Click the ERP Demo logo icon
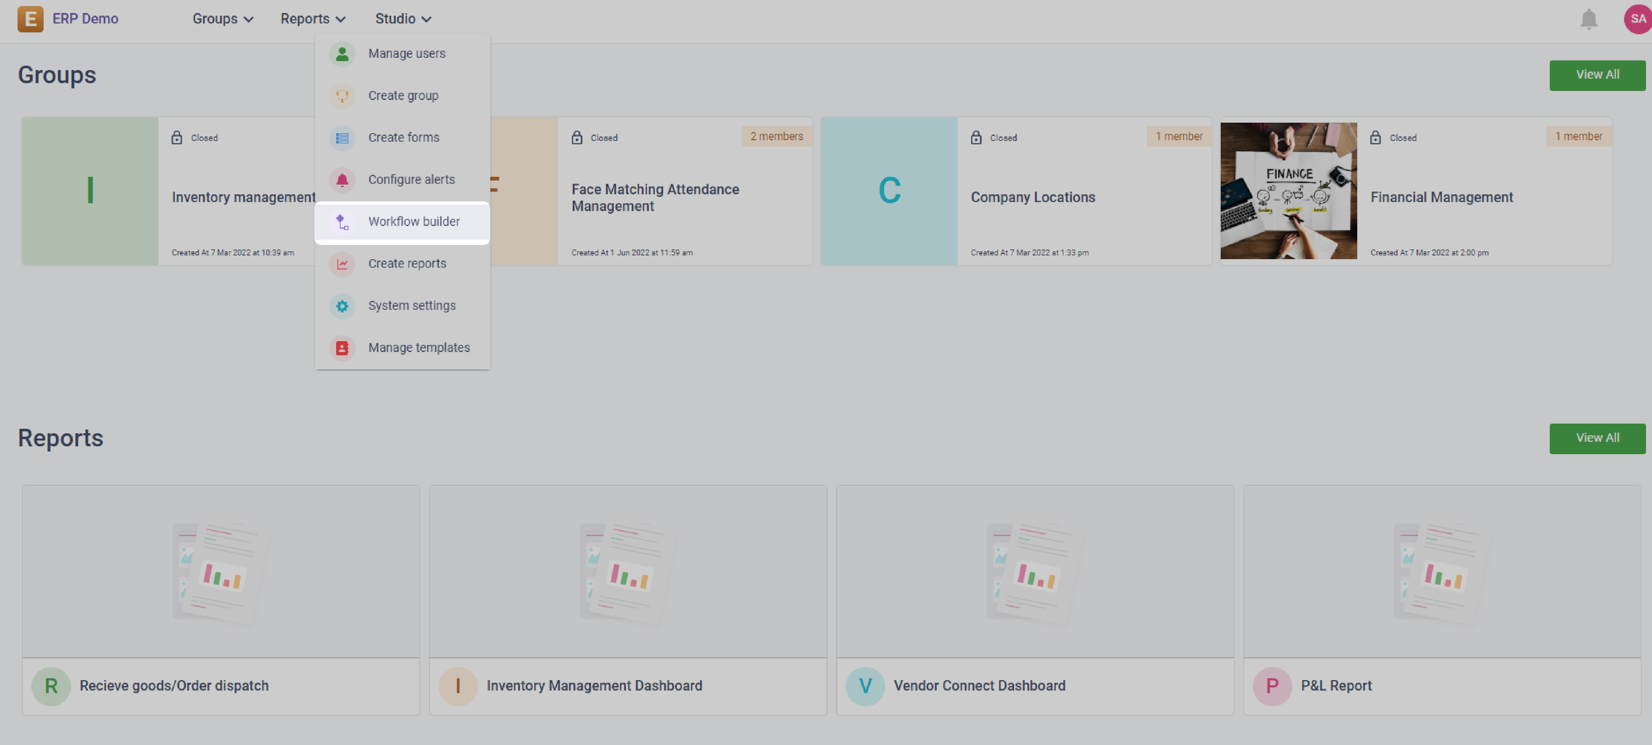The height and width of the screenshot is (745, 1652). (x=30, y=19)
